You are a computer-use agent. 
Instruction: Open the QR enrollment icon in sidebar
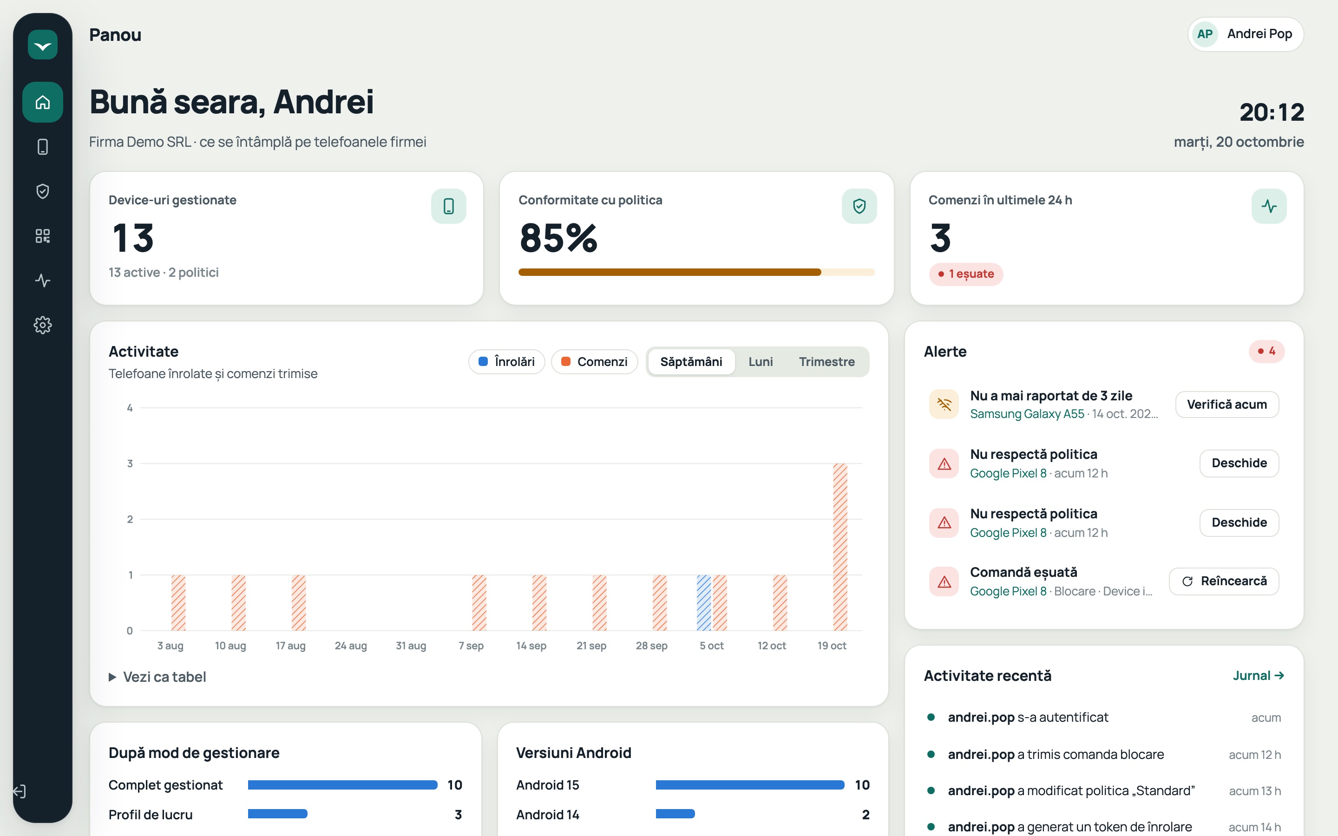(x=43, y=236)
